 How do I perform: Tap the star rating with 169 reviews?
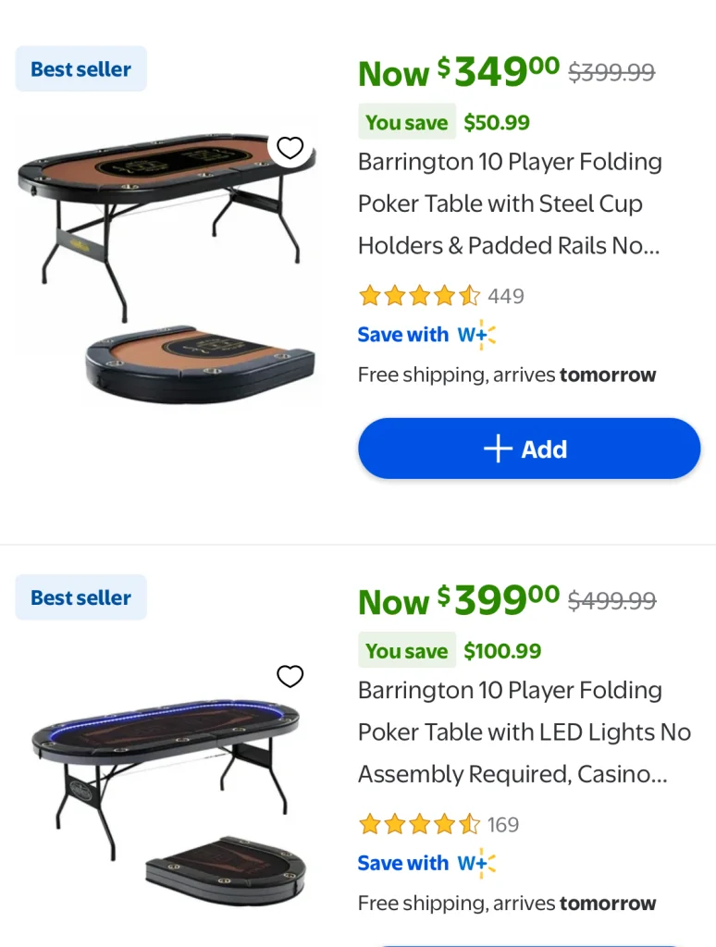pyautogui.click(x=419, y=825)
